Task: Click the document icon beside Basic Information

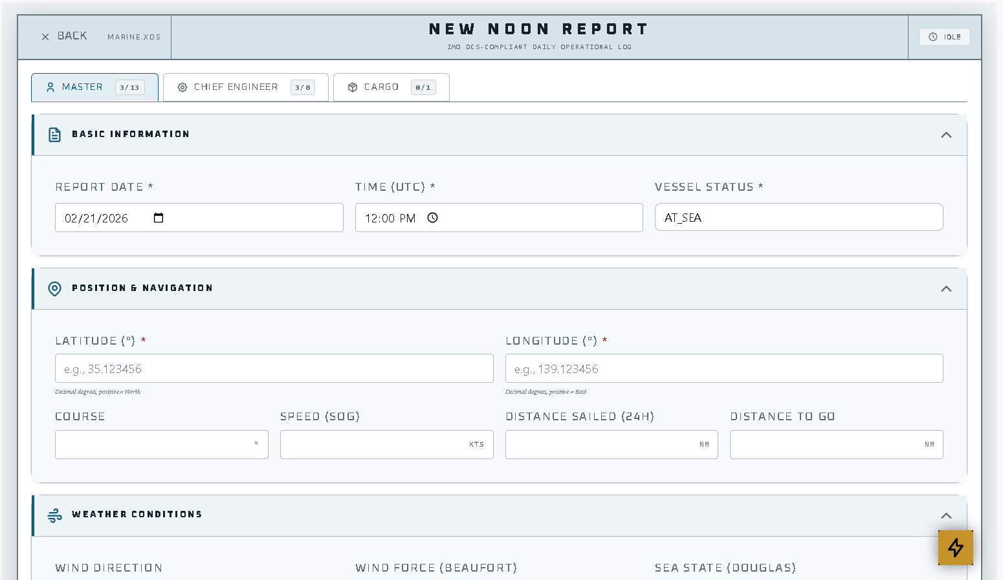Action: tap(55, 134)
